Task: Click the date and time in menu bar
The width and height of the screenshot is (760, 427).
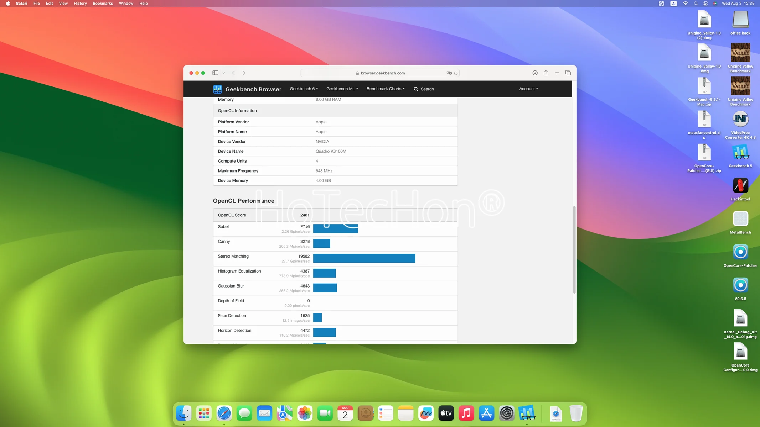Action: 738,4
